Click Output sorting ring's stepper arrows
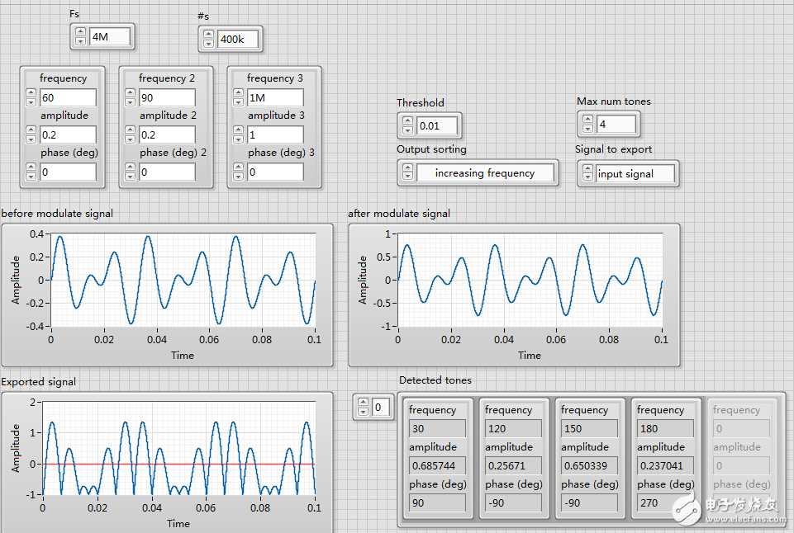This screenshot has width=794, height=533. (x=407, y=173)
